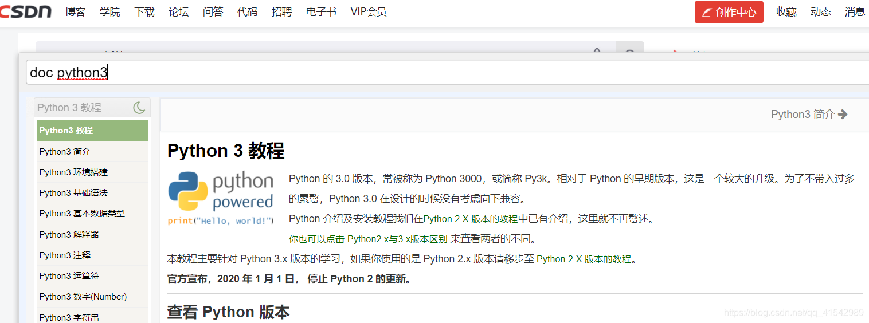Toggle night mode moon icon
869x323 pixels.
click(x=139, y=108)
